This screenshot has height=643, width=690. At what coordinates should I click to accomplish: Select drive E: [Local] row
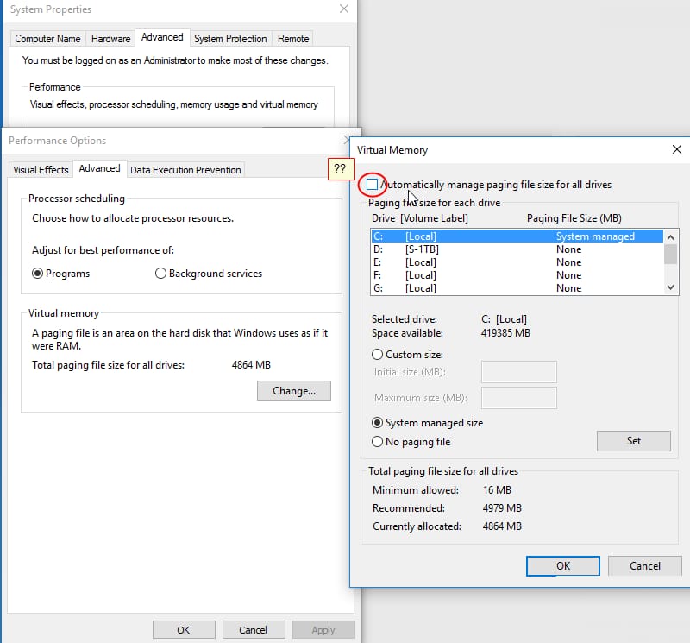(517, 262)
